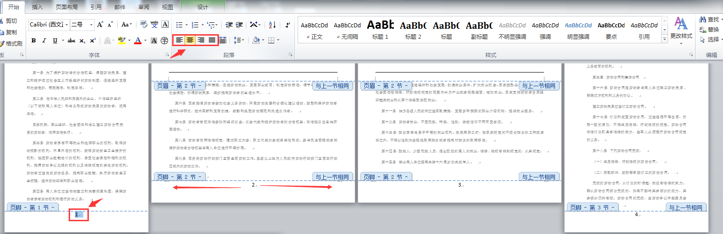Click 剪切 (Cut) button
Viewport: 723px width, 234px height.
click(x=9, y=21)
